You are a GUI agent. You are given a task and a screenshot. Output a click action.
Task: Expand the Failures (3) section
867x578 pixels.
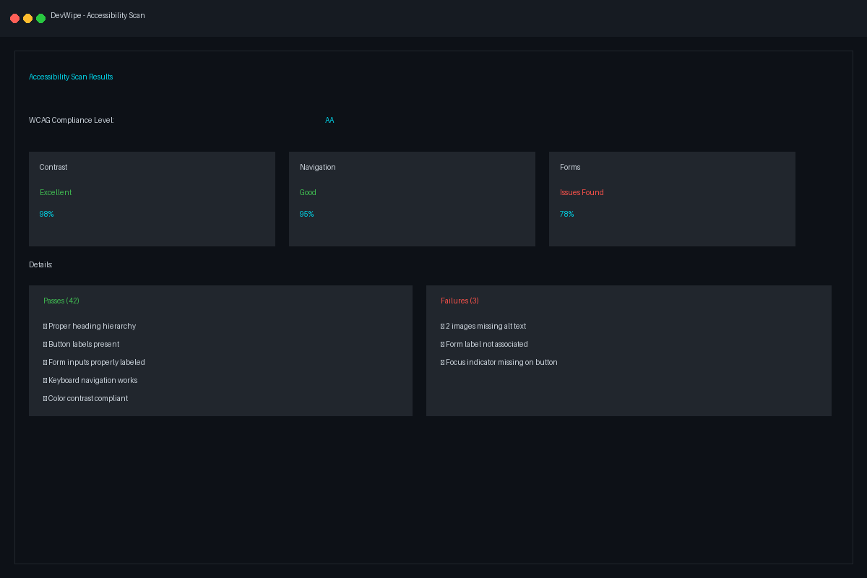(x=460, y=301)
